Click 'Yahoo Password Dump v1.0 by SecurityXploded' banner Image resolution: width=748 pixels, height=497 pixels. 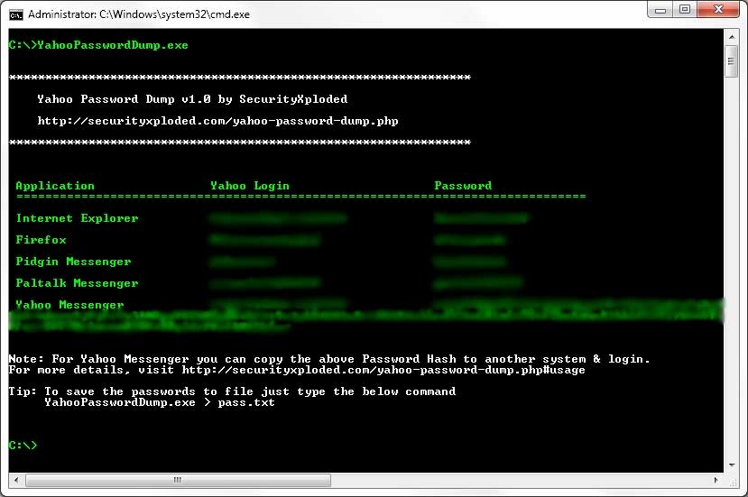(192, 99)
